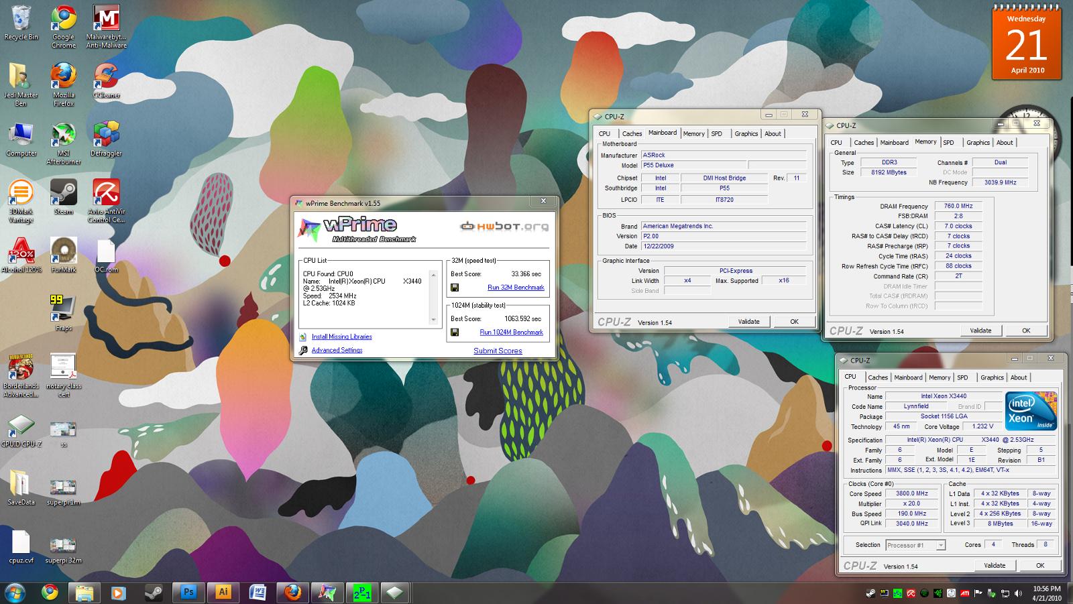1073x604 pixels.
Task: Select the superpi32m image file
Action: pyautogui.click(x=63, y=550)
